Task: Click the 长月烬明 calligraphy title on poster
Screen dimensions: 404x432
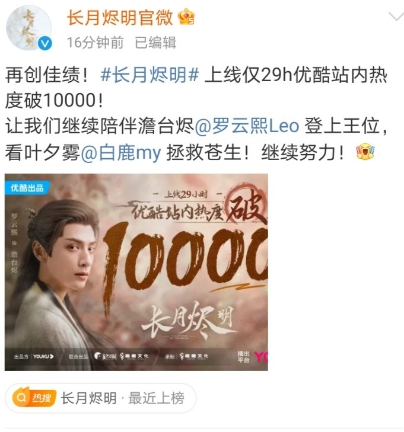Action: click(189, 320)
